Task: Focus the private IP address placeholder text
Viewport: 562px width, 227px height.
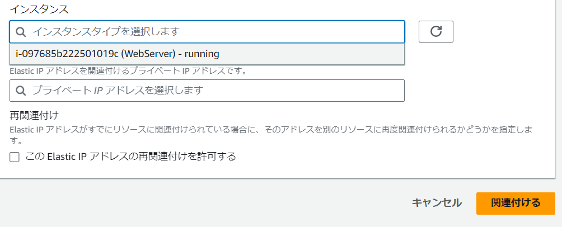Action: coord(117,90)
